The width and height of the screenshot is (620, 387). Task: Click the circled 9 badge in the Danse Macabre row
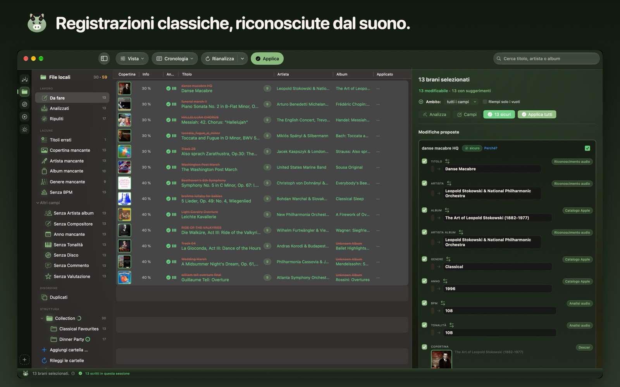[x=267, y=89]
